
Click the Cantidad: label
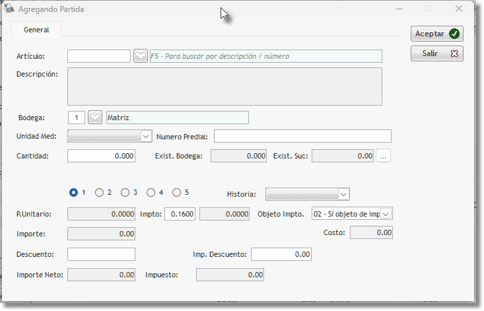coord(32,156)
